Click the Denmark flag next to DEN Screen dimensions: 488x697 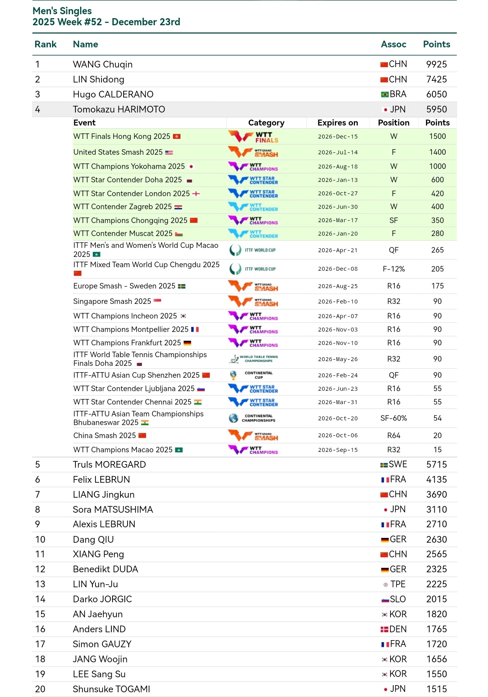tap(384, 630)
